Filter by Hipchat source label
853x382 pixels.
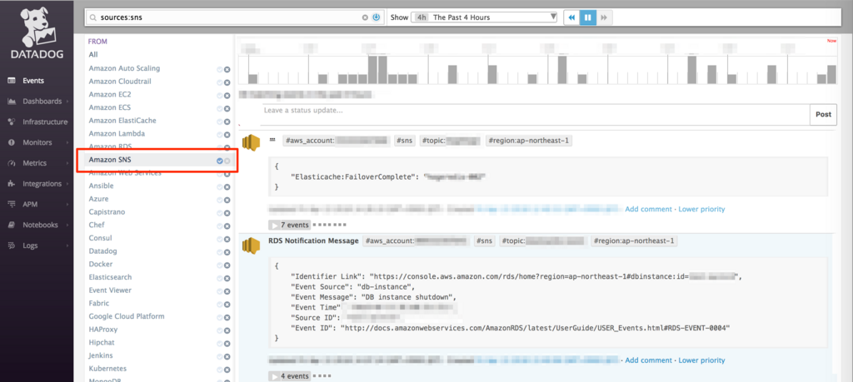[101, 342]
